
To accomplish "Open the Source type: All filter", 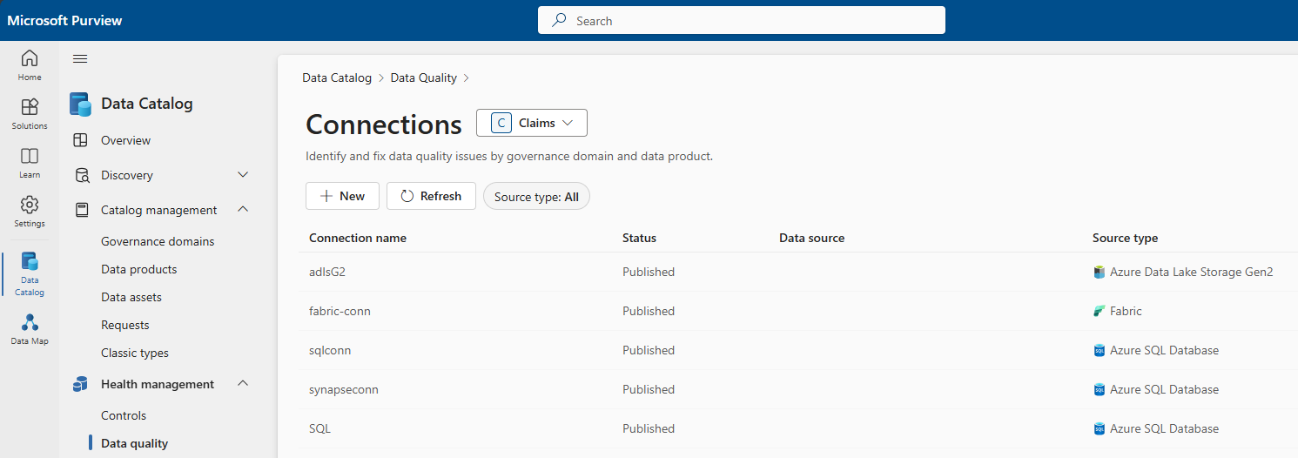I will click(536, 196).
